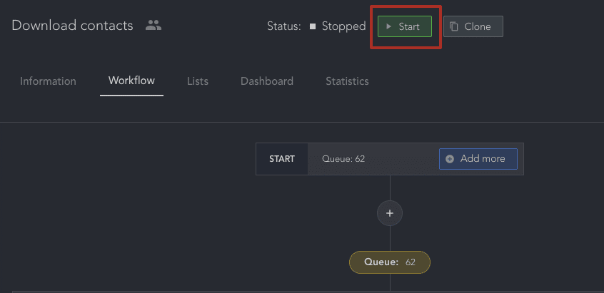Viewport: 604px width, 293px height.
Task: Click the Stopped status text
Action: tap(343, 26)
